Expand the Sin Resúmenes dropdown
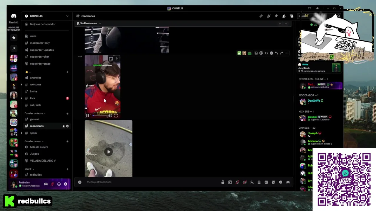 click(89, 23)
